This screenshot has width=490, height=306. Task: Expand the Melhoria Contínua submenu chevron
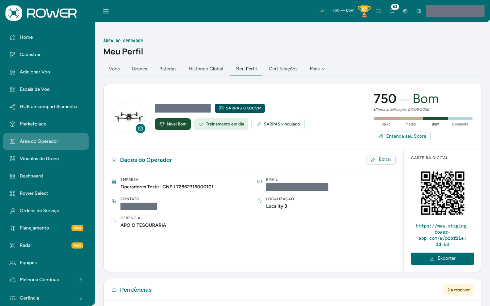81,280
